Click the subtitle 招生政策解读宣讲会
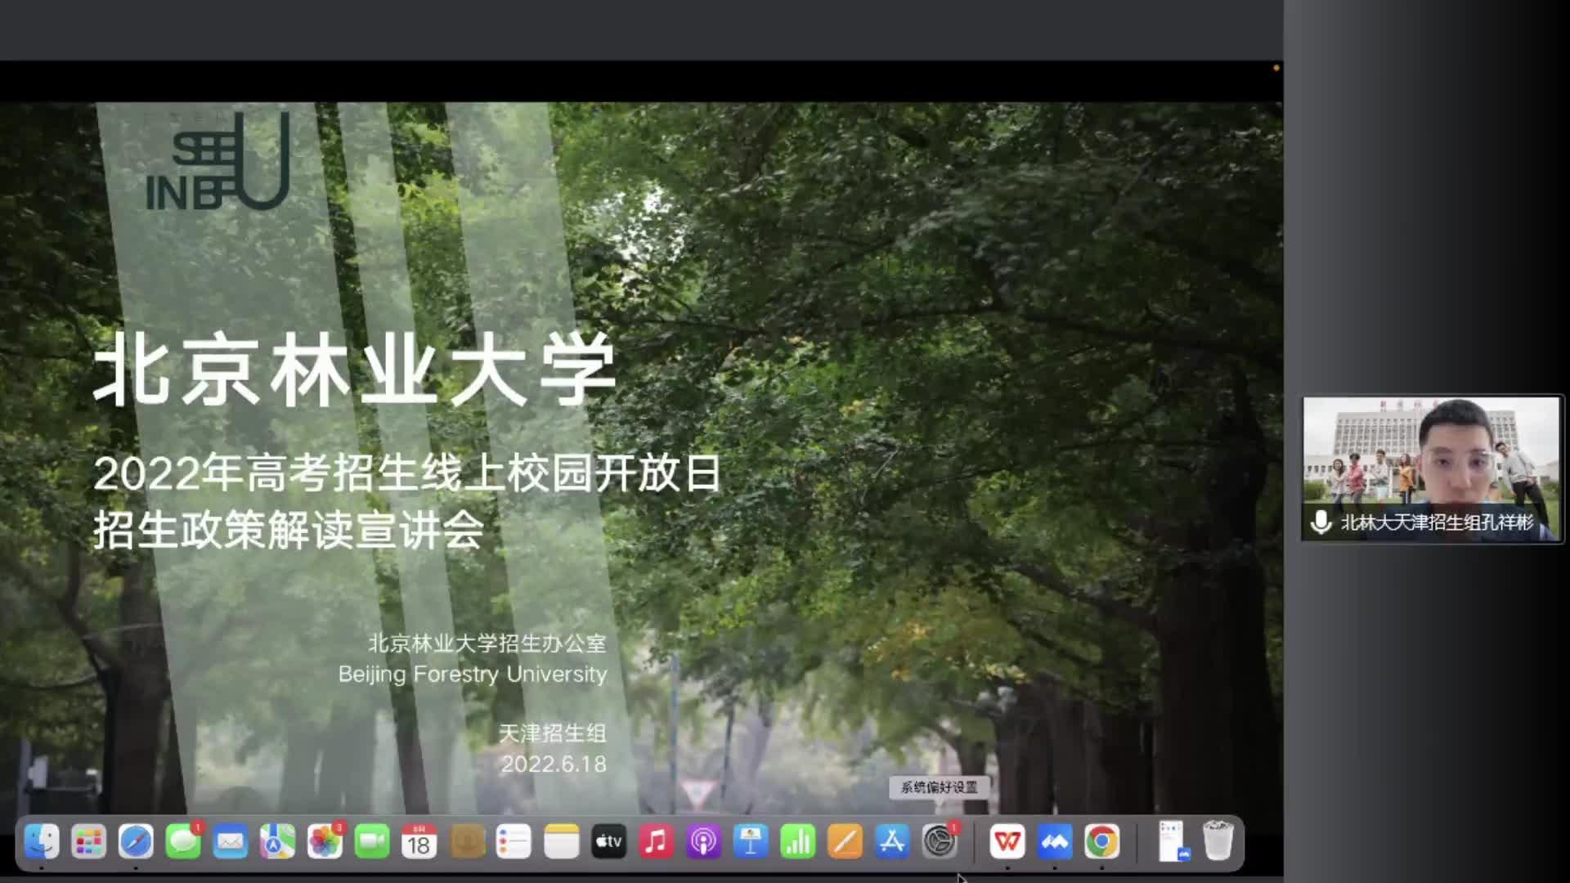 click(x=289, y=531)
